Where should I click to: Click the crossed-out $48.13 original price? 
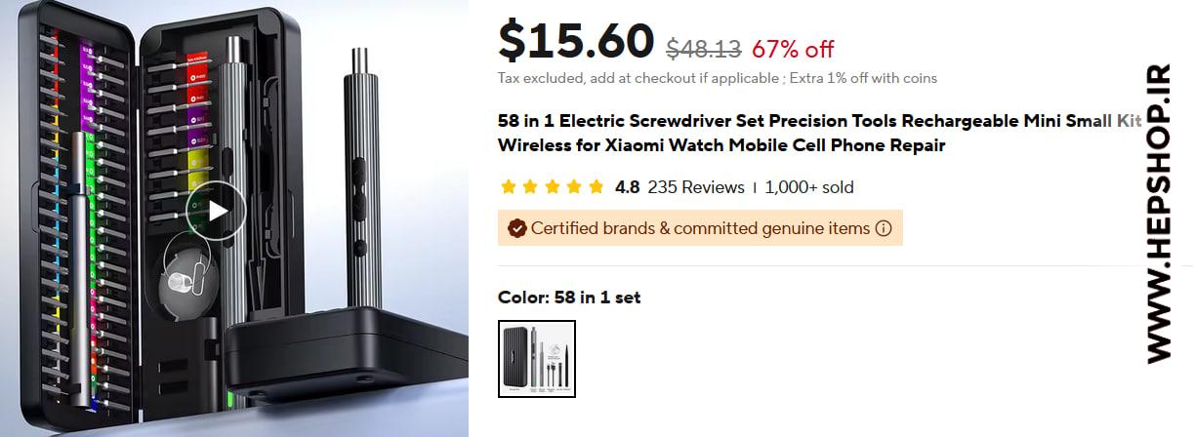point(703,48)
